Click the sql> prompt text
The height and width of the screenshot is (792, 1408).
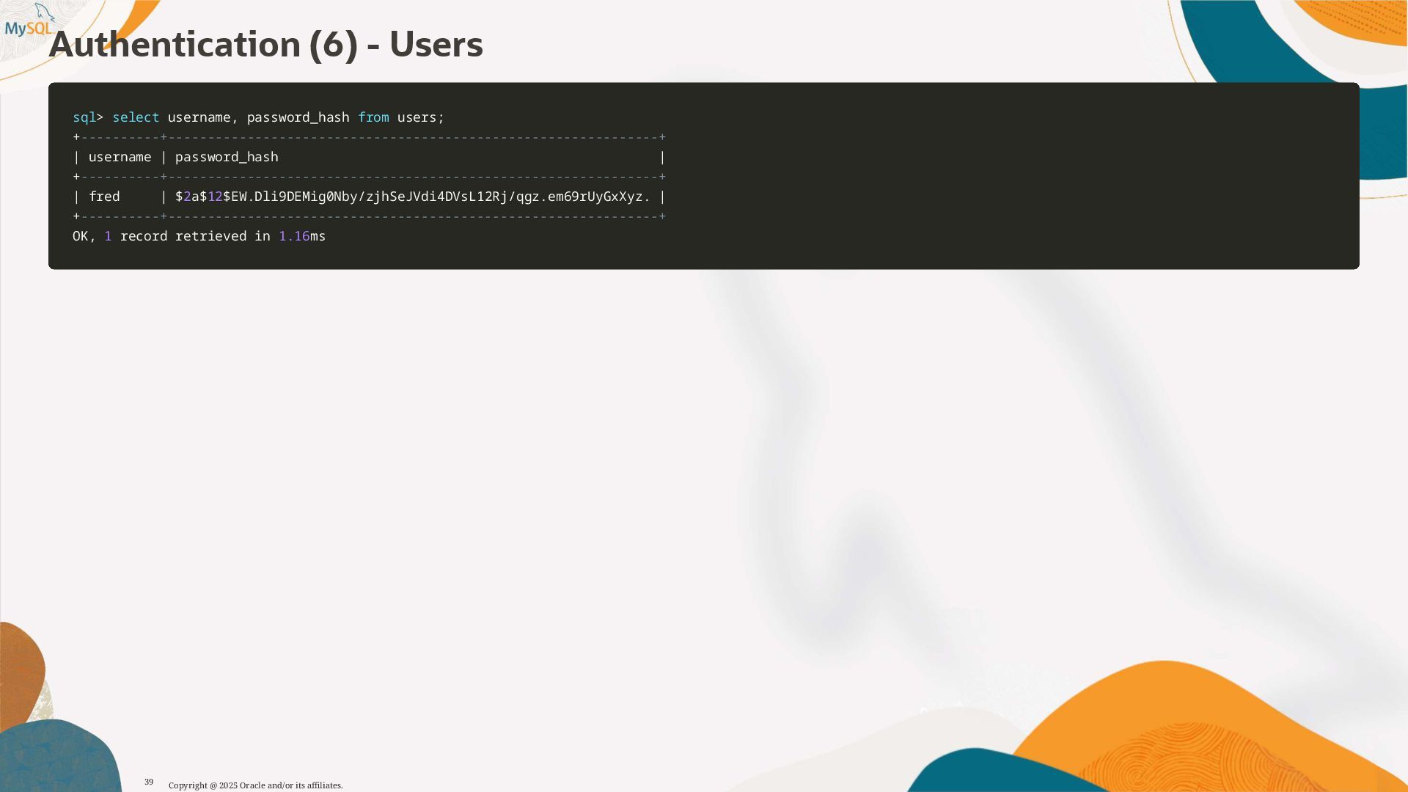88,117
